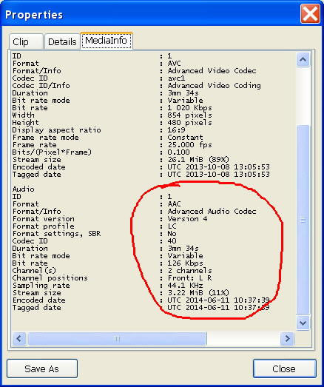324x387 pixels.
Task: Click the vertical scrollbar up arrow
Action: coord(303,59)
